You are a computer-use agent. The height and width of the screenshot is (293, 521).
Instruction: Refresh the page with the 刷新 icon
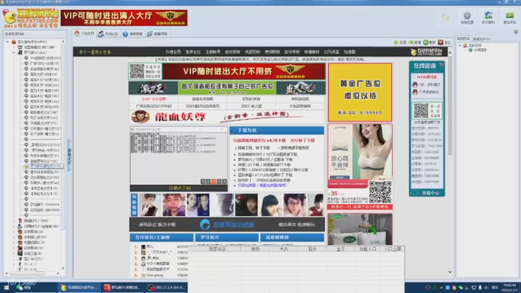[x=429, y=42]
